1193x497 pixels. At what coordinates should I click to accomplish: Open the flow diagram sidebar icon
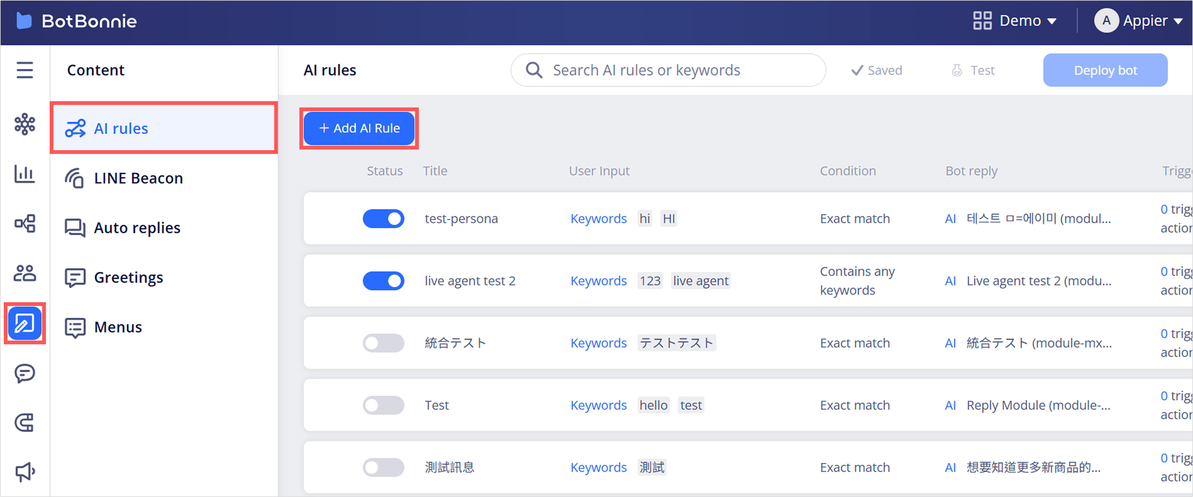point(25,223)
